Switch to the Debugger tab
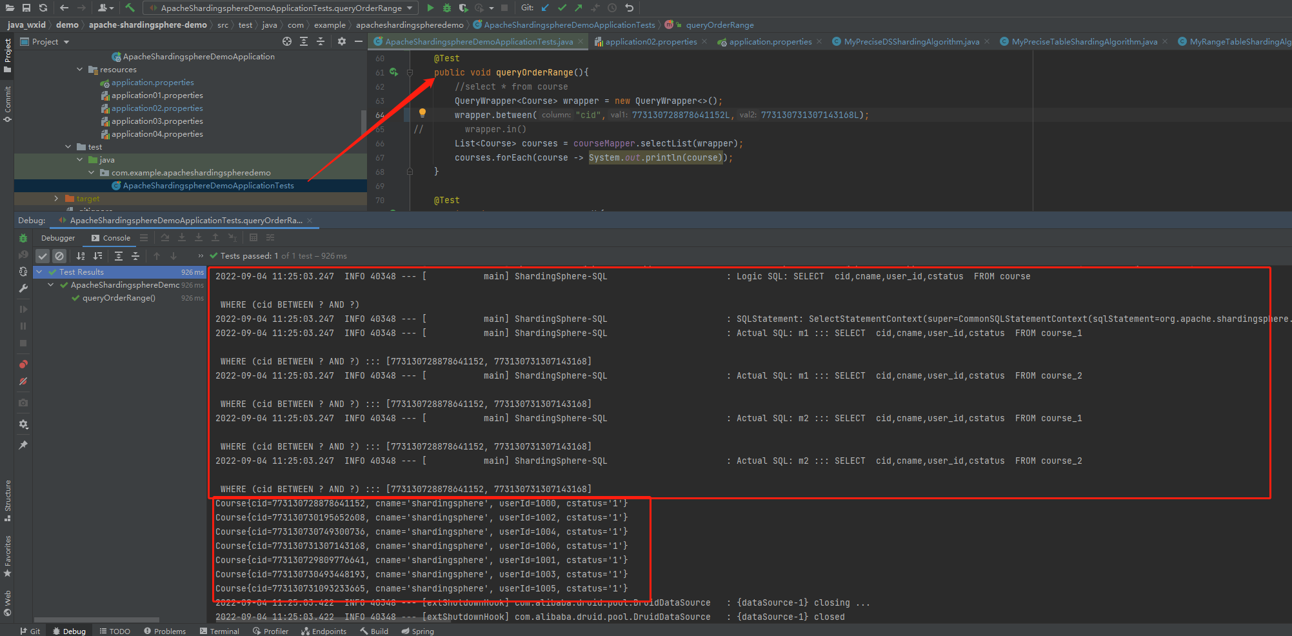Viewport: 1292px width, 636px height. 58,238
